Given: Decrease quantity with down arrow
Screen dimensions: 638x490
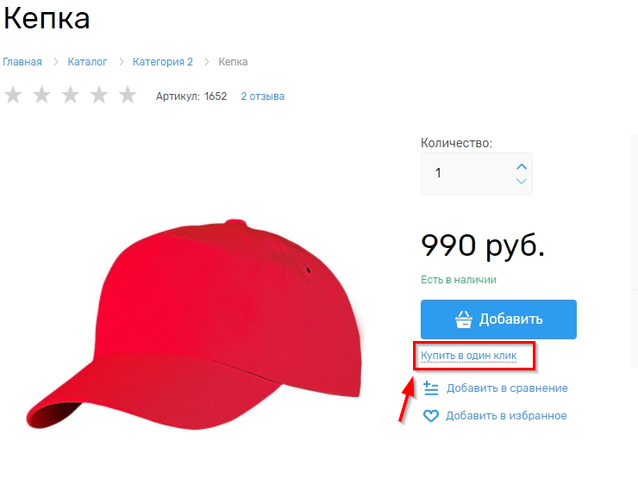Looking at the screenshot, I should point(522,181).
